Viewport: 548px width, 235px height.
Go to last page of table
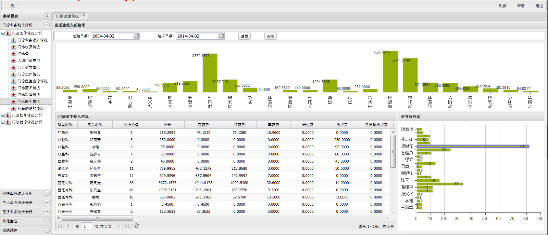tap(127, 226)
